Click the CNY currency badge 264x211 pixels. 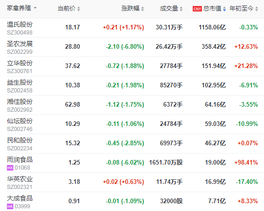197,9
